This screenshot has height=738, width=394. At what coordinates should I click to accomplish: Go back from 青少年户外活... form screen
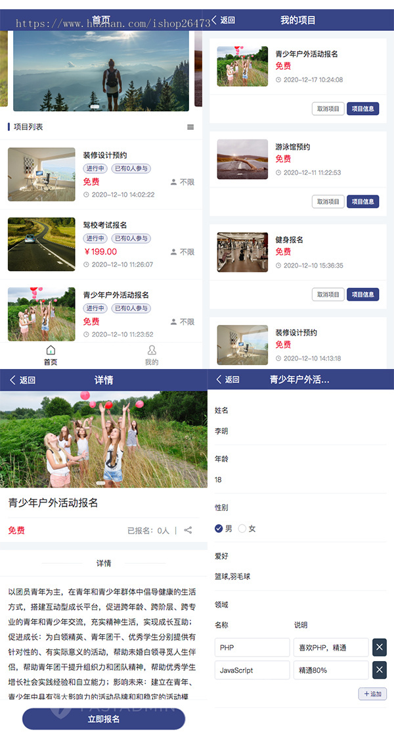pos(227,380)
